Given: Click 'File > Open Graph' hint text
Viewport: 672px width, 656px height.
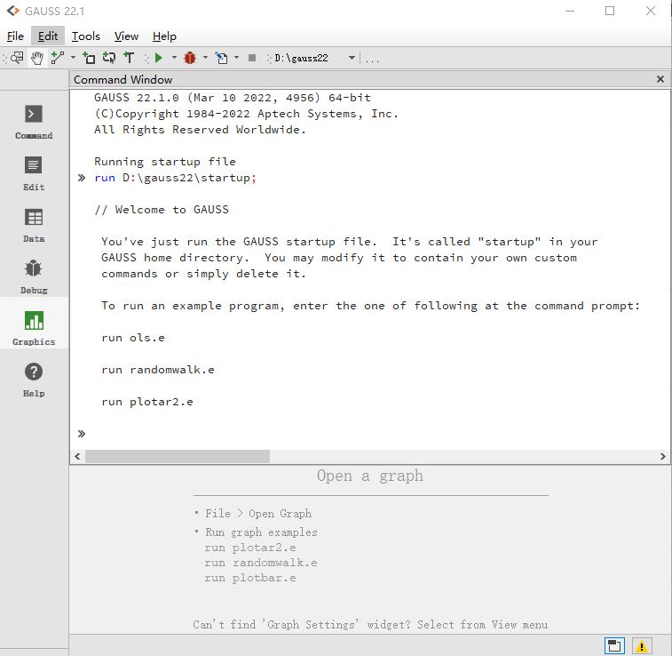Looking at the screenshot, I should [258, 514].
